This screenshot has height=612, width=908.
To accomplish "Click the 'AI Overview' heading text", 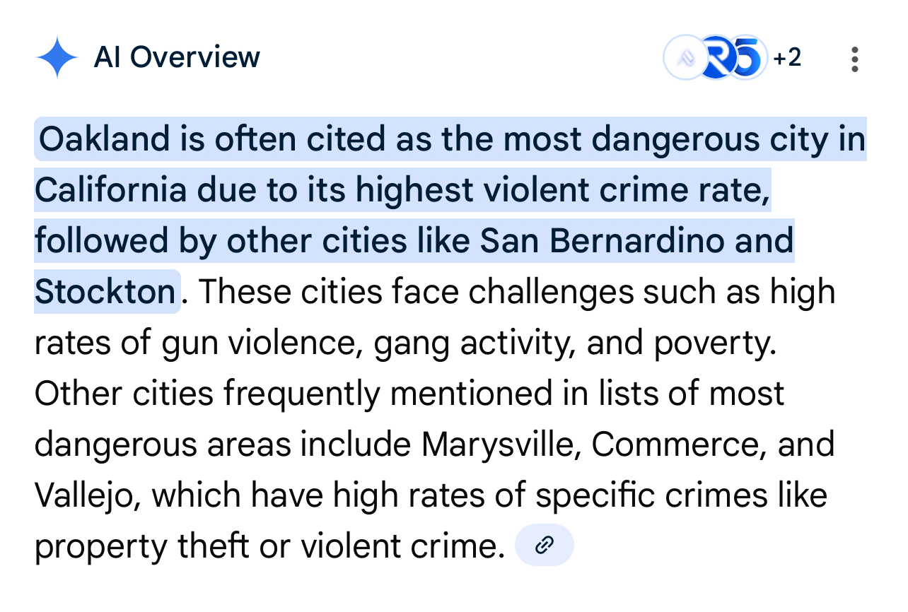I will coord(177,57).
